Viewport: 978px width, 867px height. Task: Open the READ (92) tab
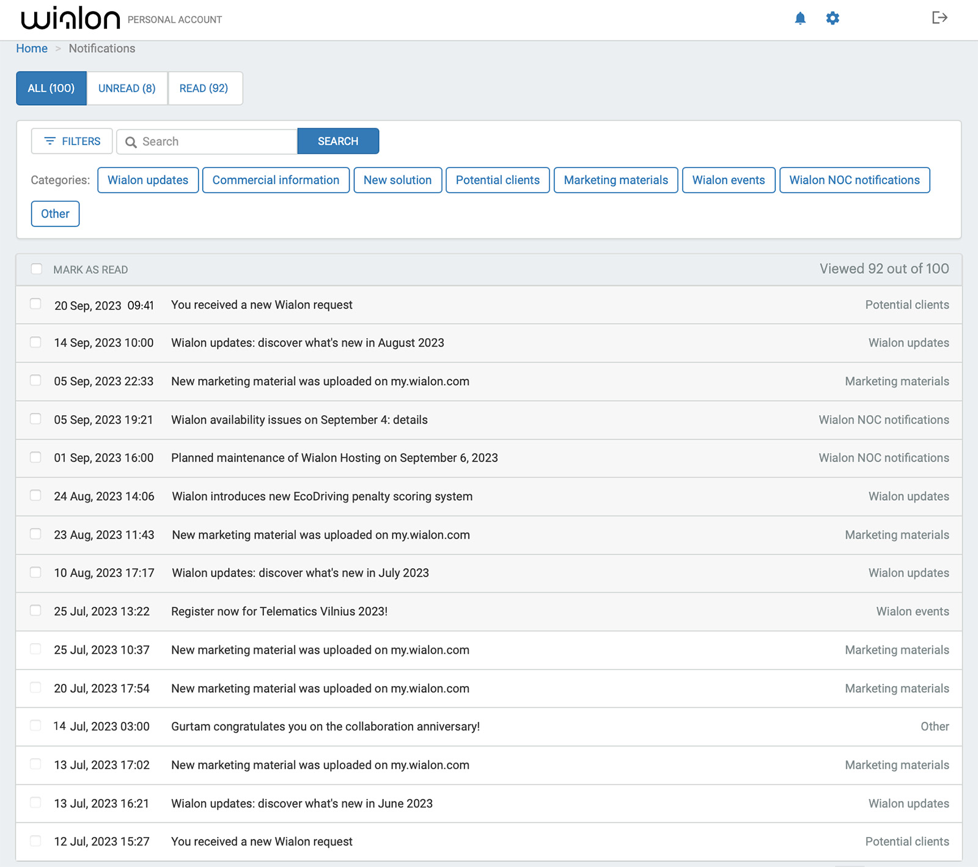pyautogui.click(x=204, y=88)
